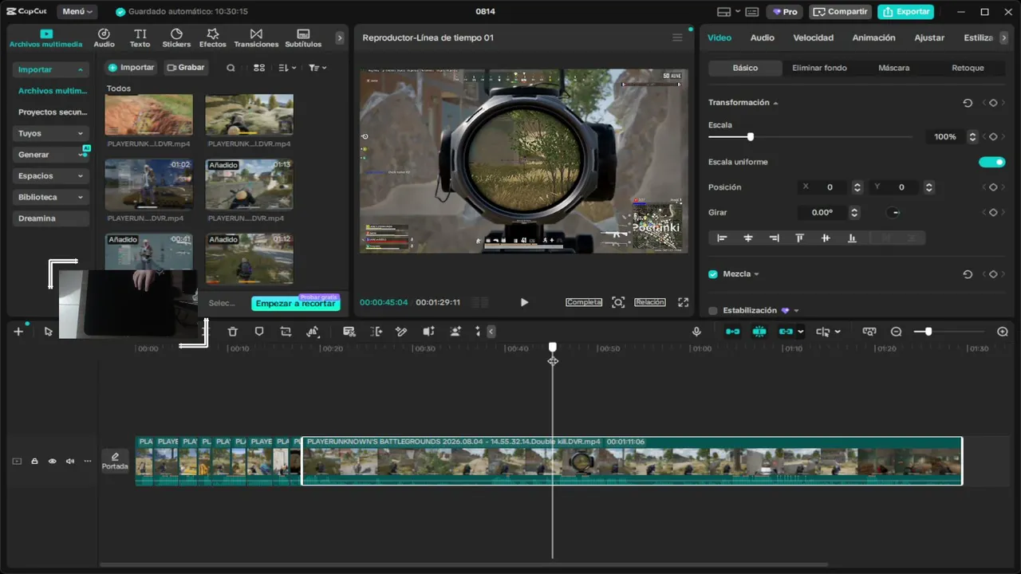
Task: Click the Compartir button
Action: [x=841, y=12]
